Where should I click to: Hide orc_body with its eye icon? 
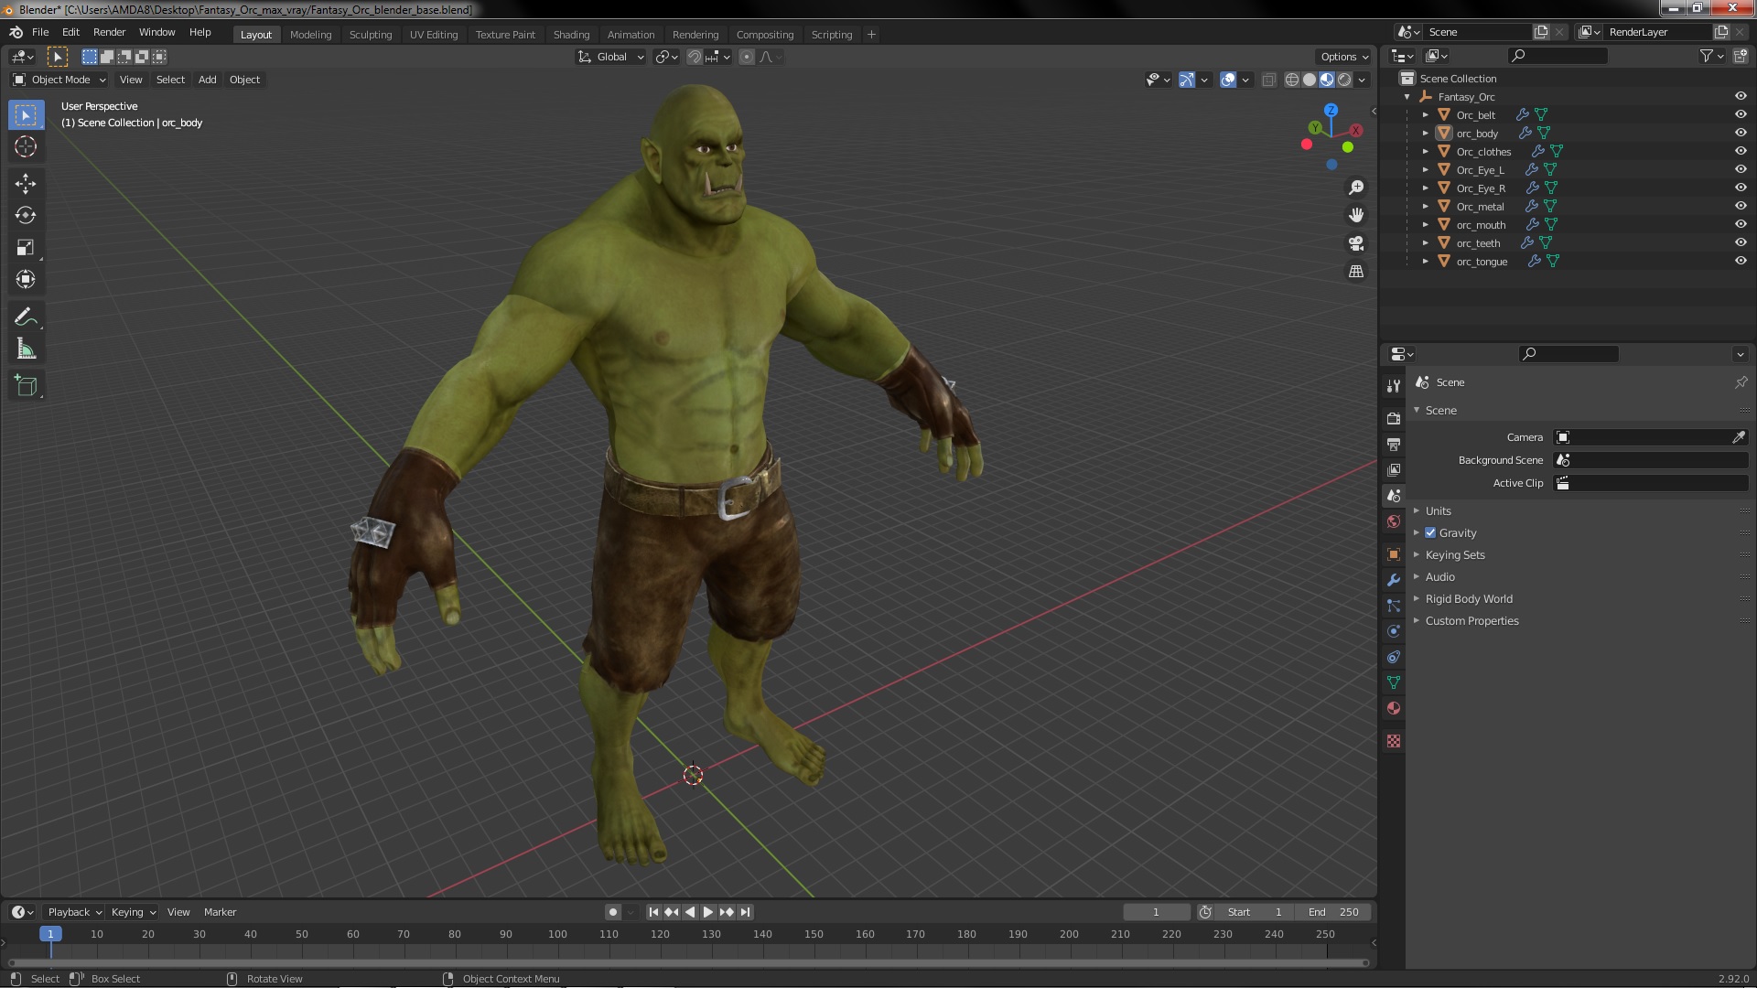[1741, 133]
